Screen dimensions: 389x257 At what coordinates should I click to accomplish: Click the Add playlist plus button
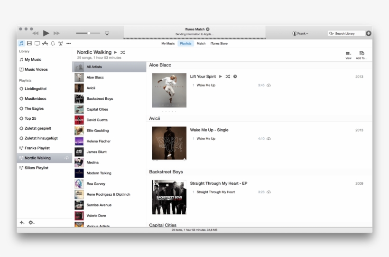(22, 223)
